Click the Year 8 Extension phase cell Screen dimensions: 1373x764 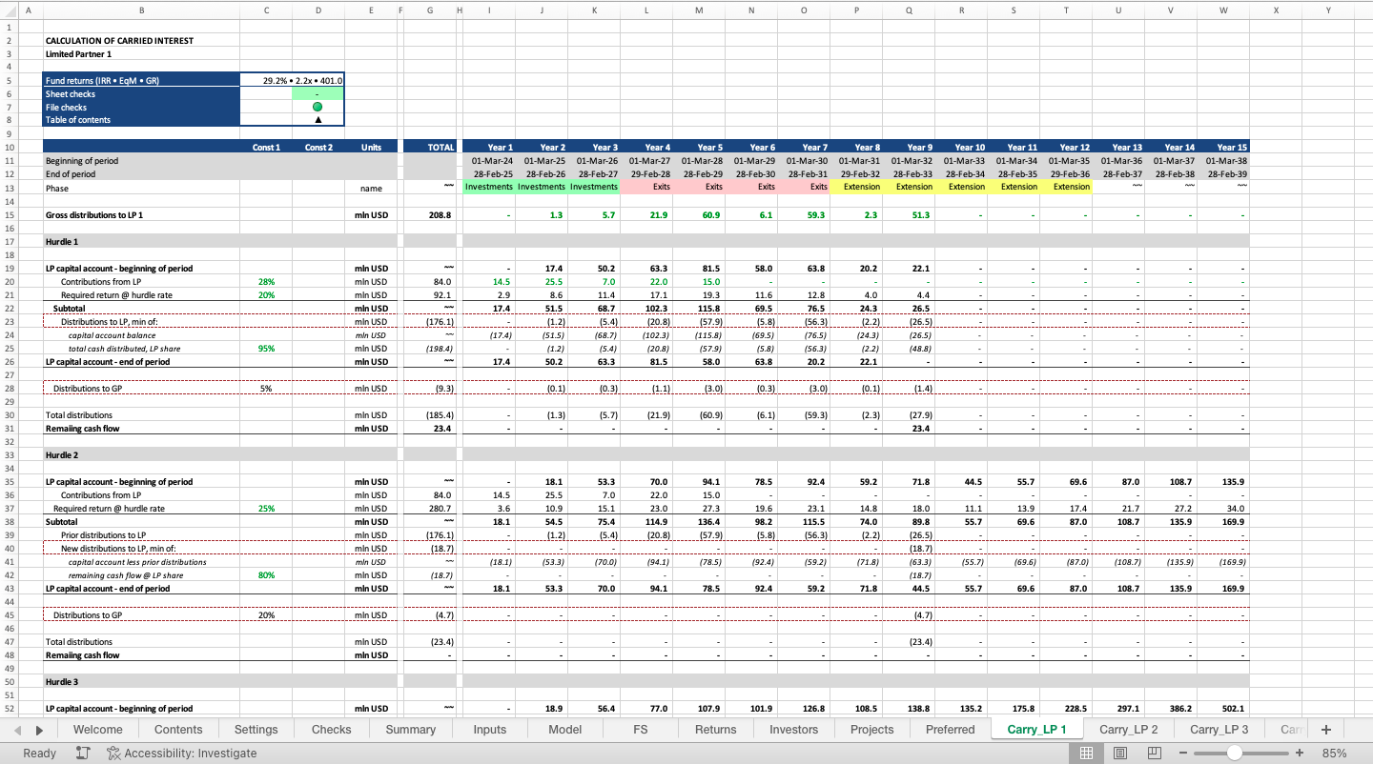coord(856,188)
